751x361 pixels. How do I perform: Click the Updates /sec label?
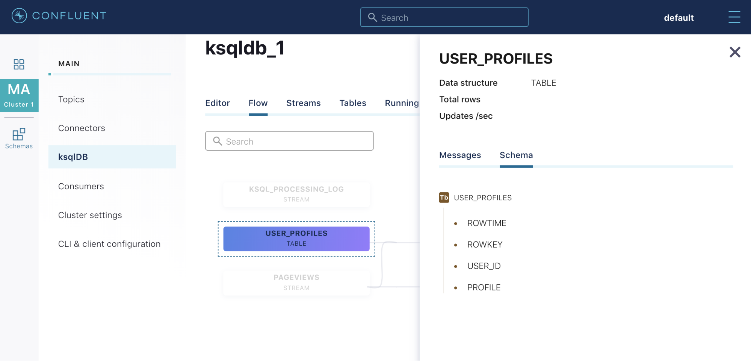pos(466,116)
